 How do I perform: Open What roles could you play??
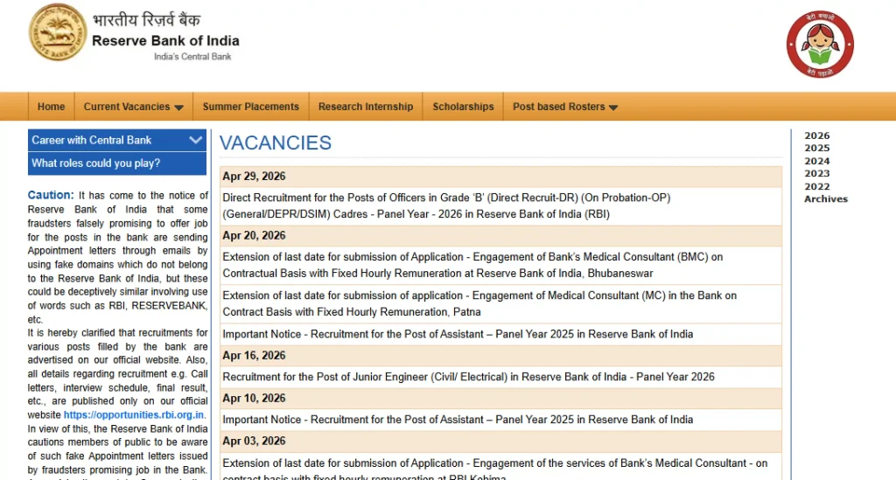pyautogui.click(x=96, y=163)
